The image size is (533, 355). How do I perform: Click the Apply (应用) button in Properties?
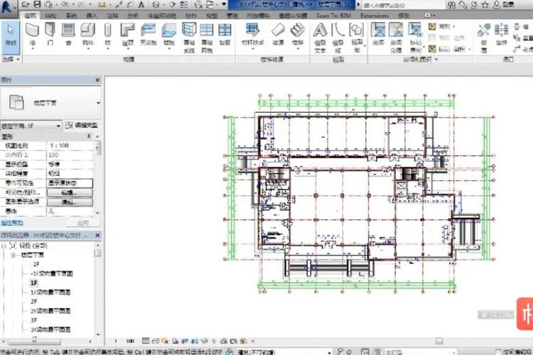click(x=83, y=223)
